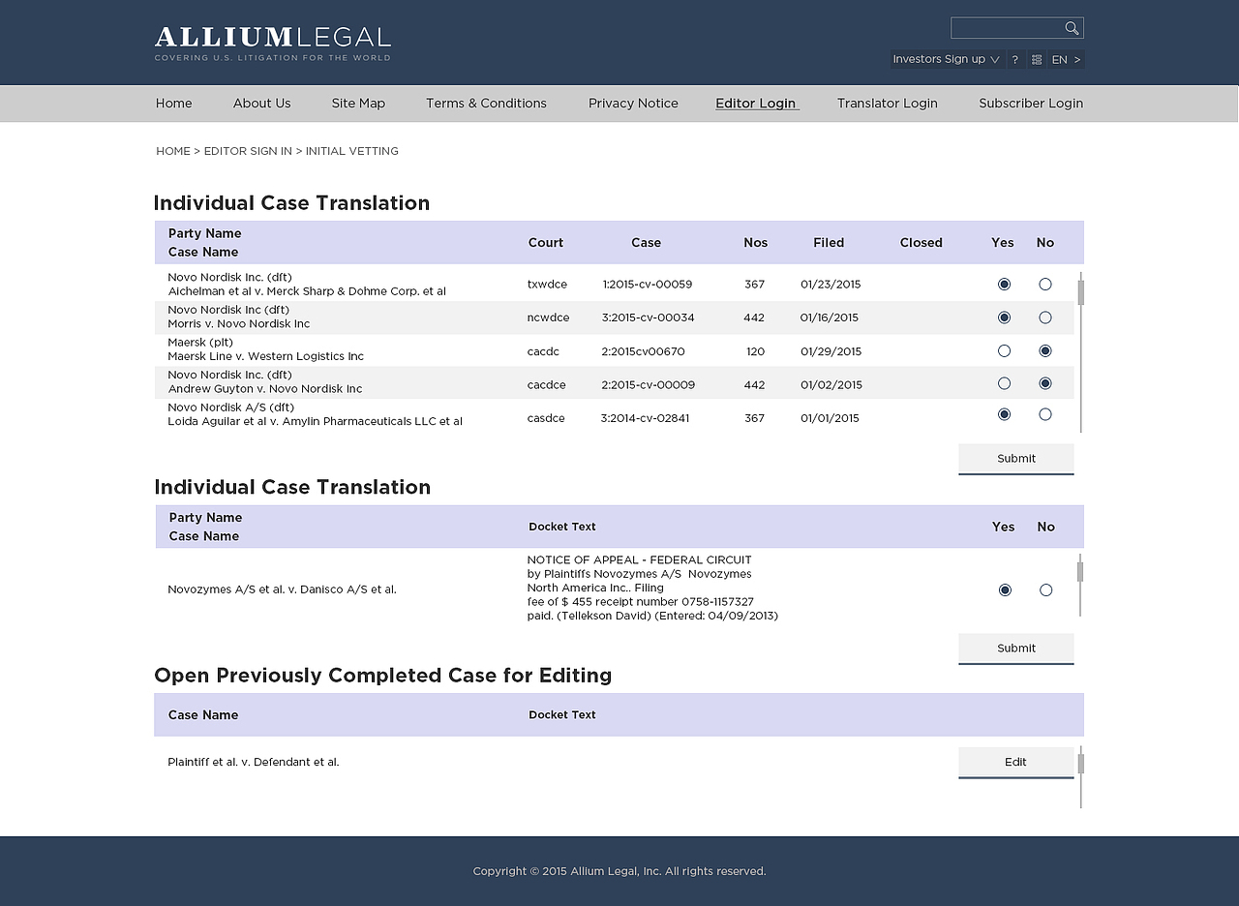Select No for Maersk Line case
The image size is (1239, 906).
[x=1045, y=350]
